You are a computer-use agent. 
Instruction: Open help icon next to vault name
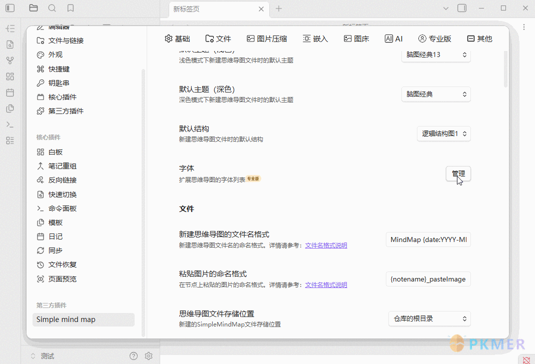[134, 356]
